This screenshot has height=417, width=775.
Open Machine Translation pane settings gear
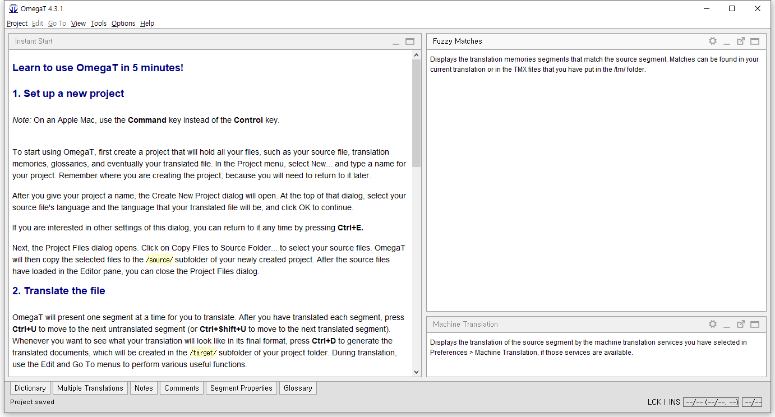coord(712,324)
